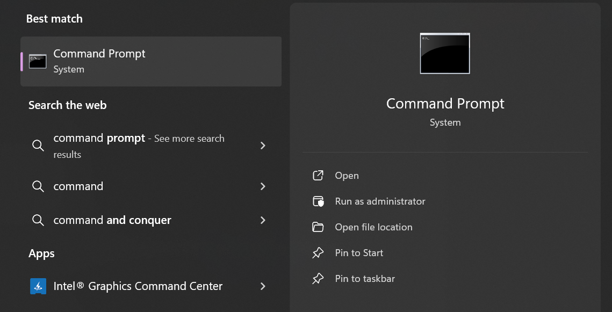
Task: Click the large Command Prompt preview image
Action: pyautogui.click(x=445, y=54)
